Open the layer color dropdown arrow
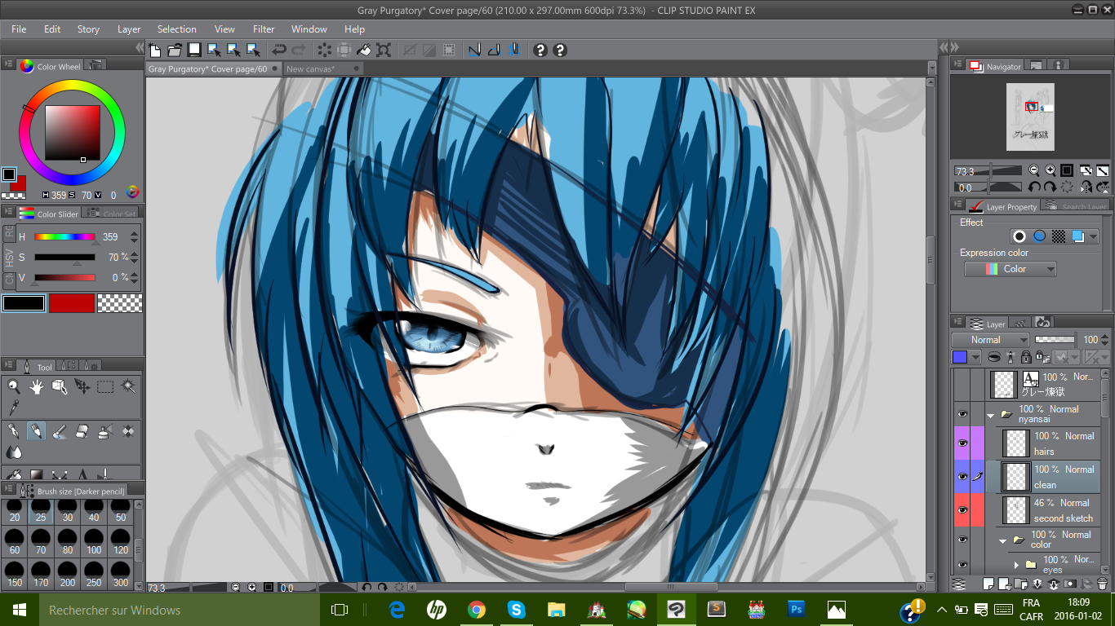This screenshot has width=1115, height=626. [x=975, y=357]
